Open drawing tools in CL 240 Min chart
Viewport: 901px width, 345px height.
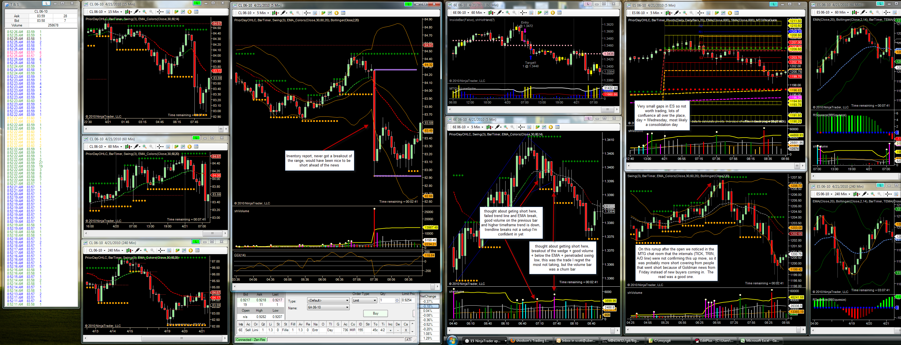[137, 251]
